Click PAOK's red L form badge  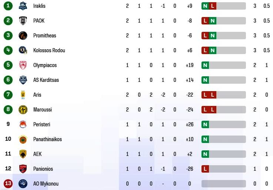tap(205, 21)
